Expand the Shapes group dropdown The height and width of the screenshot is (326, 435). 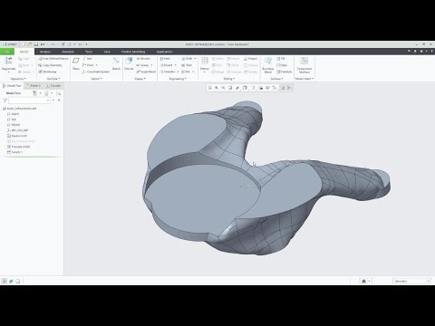[140, 79]
